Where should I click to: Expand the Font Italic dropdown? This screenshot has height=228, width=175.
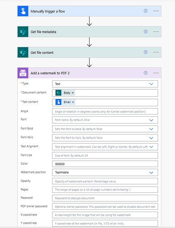(x=151, y=138)
